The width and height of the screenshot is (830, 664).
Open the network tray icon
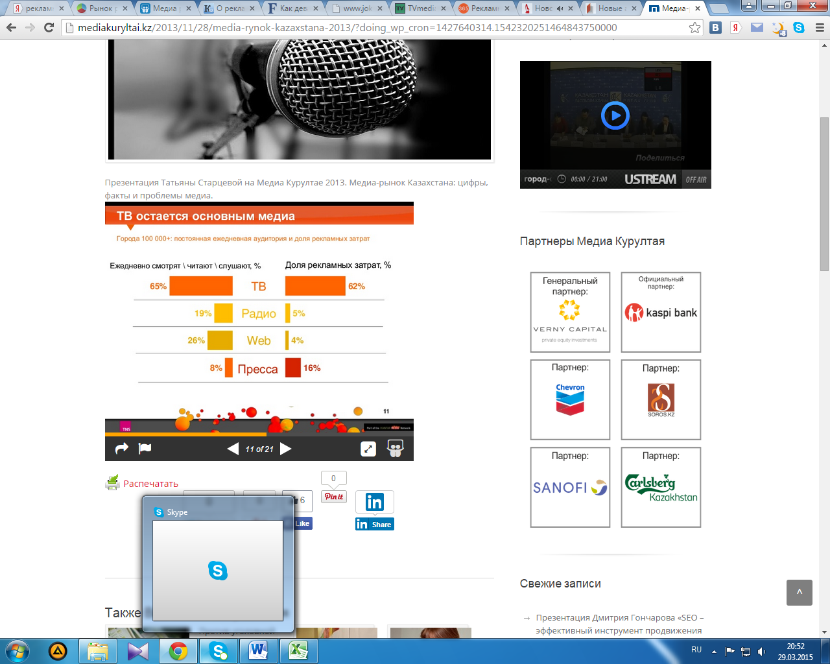pyautogui.click(x=746, y=652)
